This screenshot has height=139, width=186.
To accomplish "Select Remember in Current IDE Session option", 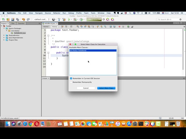I will [71, 78].
